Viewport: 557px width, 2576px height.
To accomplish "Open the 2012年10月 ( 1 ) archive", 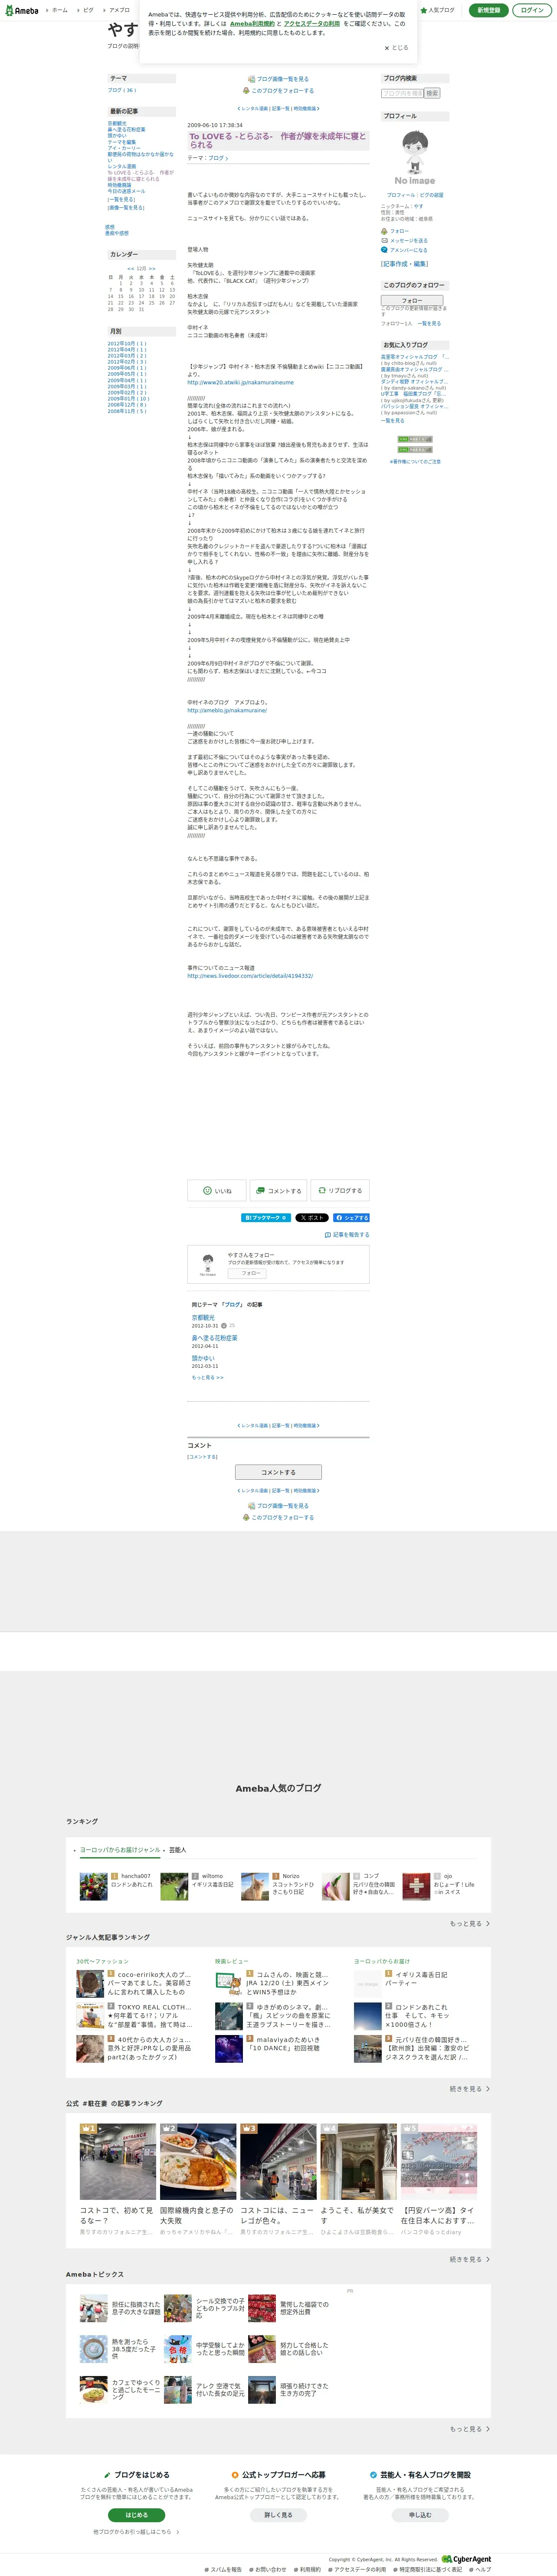I will 127,343.
